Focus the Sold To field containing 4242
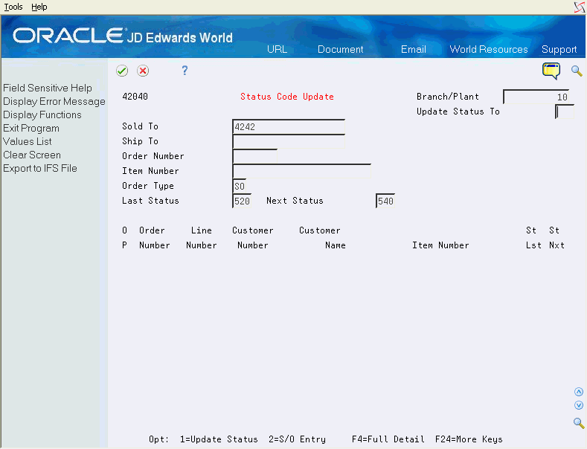This screenshot has height=449, width=587. click(289, 126)
